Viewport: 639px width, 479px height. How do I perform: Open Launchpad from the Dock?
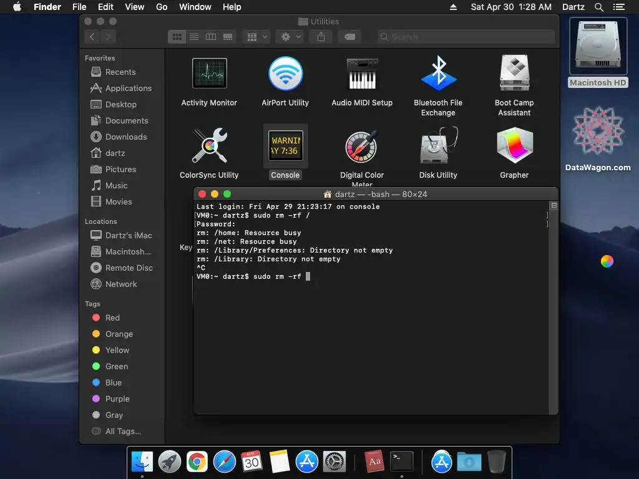[169, 462]
